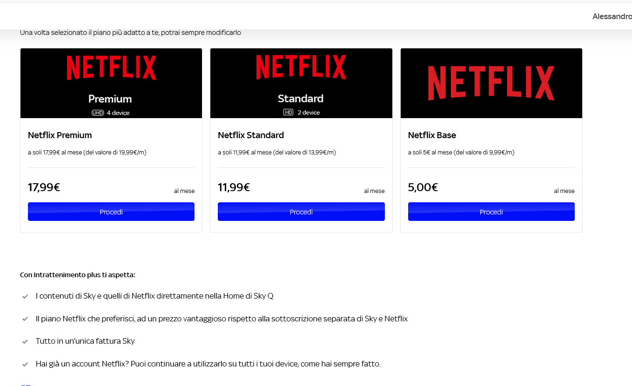Screen dimensions: 632x386
Task: Select the Netflix Standard banner image
Action: pyautogui.click(x=301, y=83)
